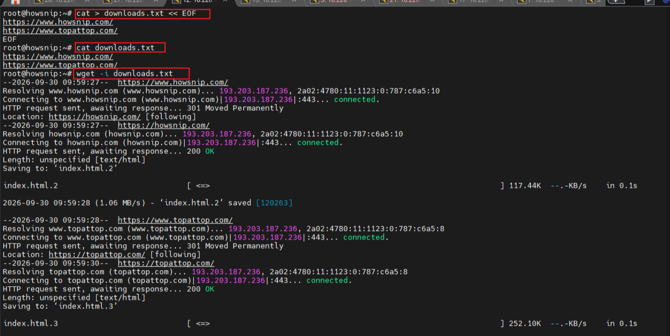Viewport: 670px width, 336px height.
Task: Click the [120263] byte count
Action: (x=274, y=203)
